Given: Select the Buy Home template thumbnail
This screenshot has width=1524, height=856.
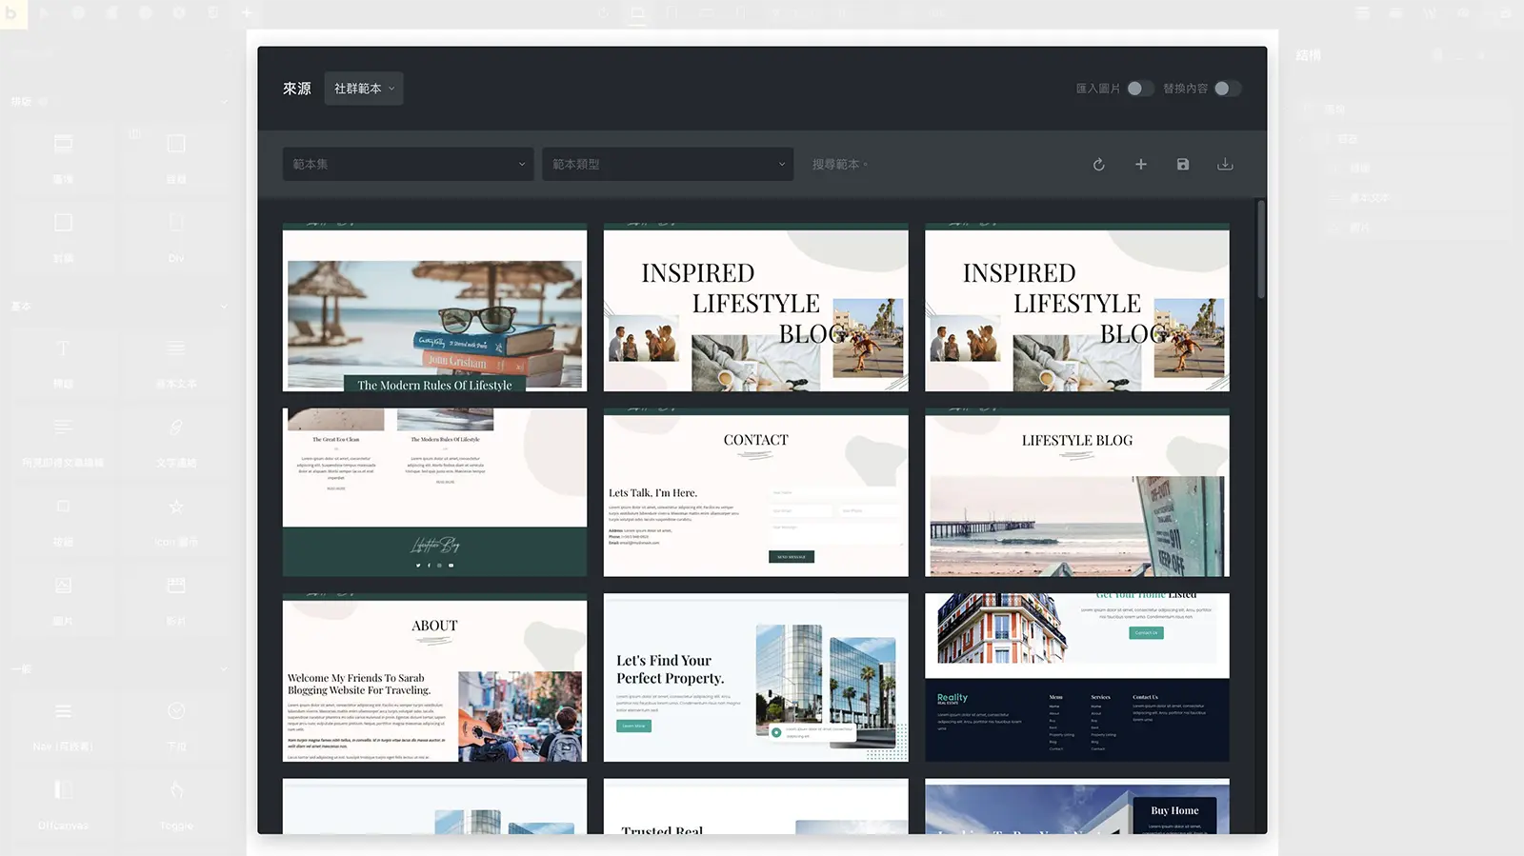Looking at the screenshot, I should 1076,806.
